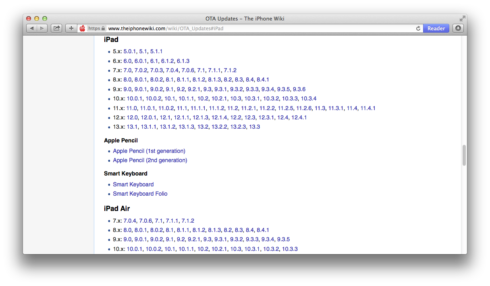Click the "12.x:" row label

click(119, 117)
